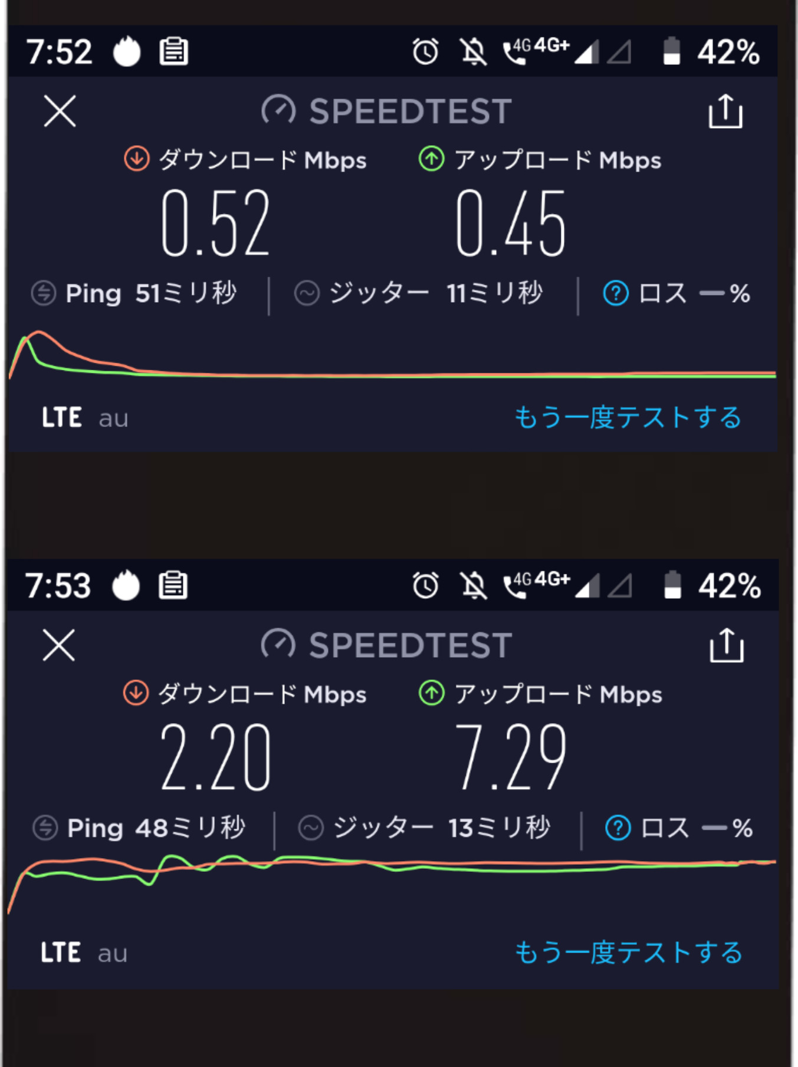Close the upper speedtest result with X
The width and height of the screenshot is (798, 1067).
coord(60,111)
